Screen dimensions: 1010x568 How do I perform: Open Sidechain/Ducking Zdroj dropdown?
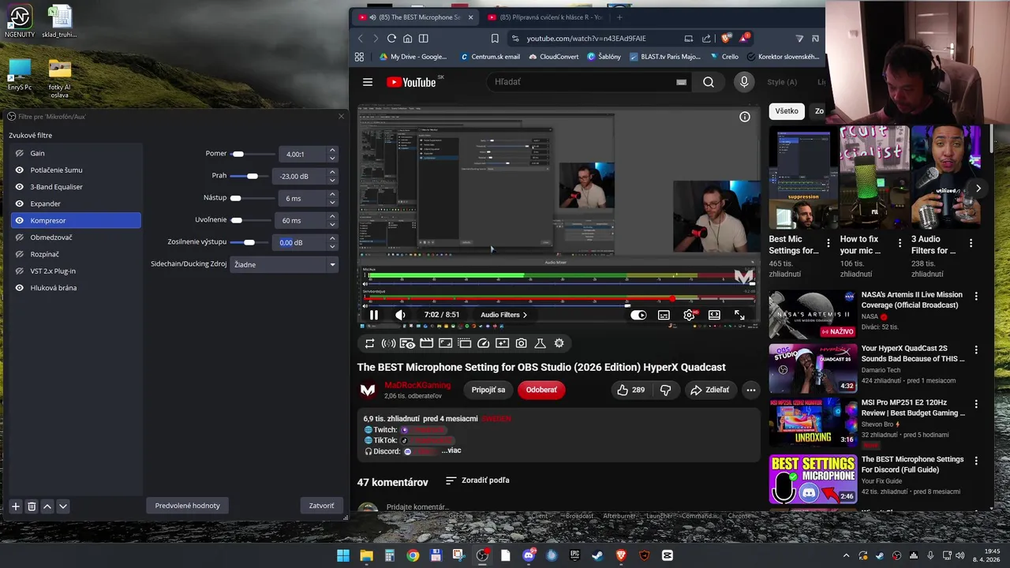click(284, 264)
